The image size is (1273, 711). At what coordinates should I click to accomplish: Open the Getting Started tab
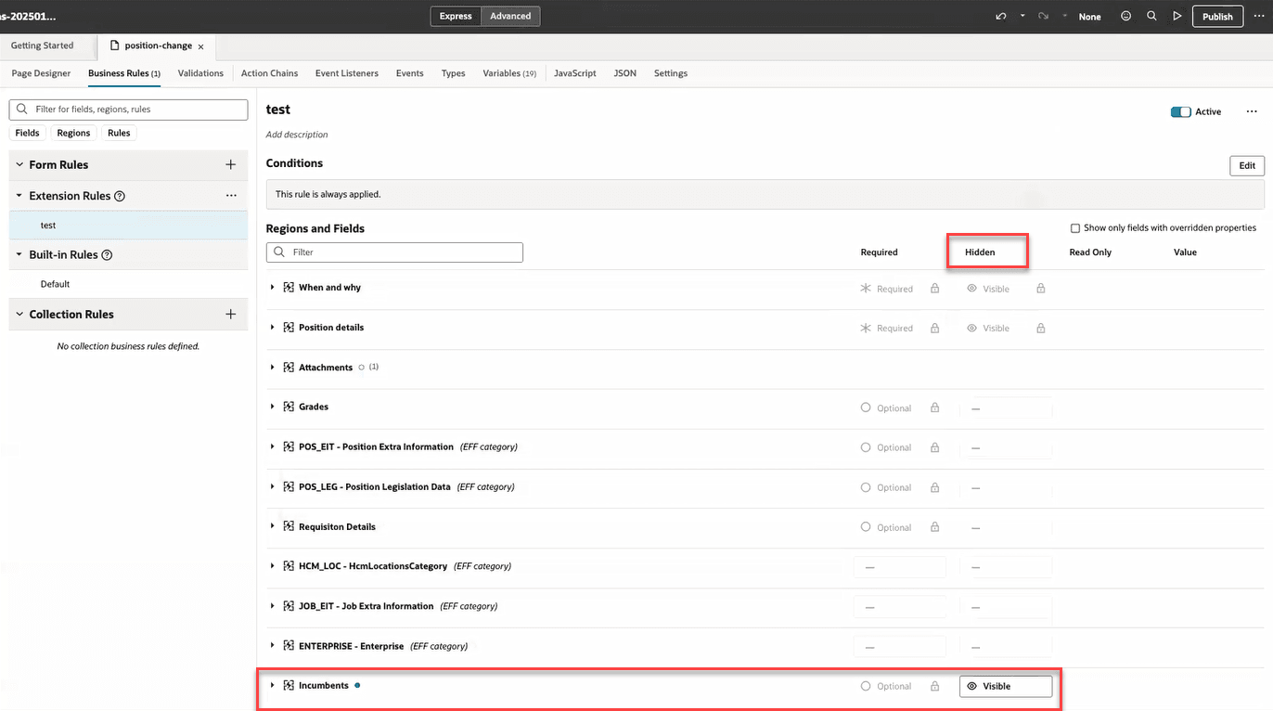pos(43,45)
